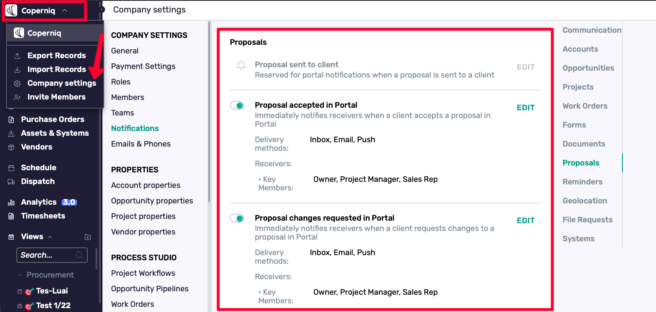Click the Import Records download icon
The width and height of the screenshot is (656, 312).
click(17, 70)
